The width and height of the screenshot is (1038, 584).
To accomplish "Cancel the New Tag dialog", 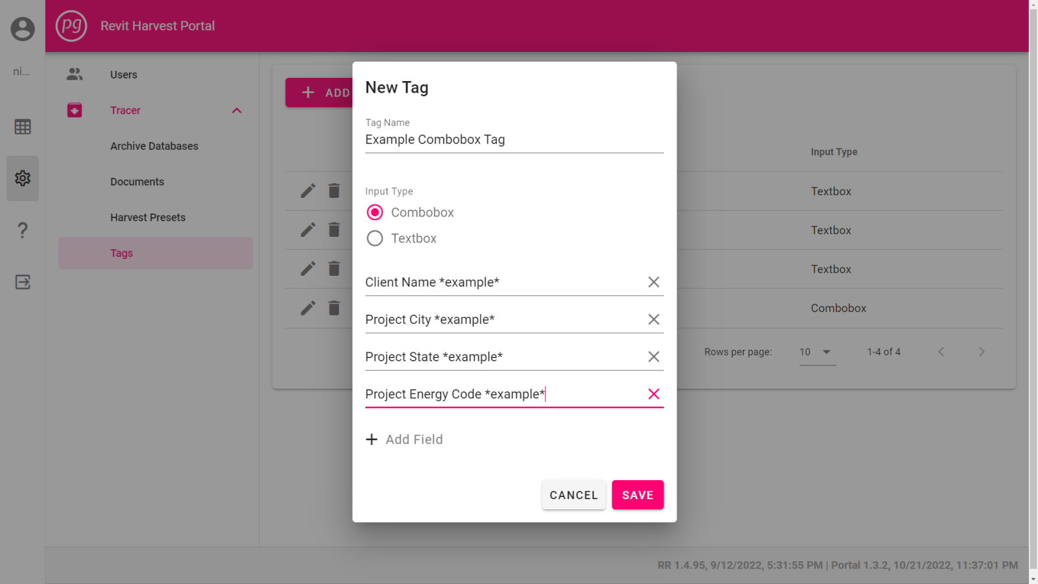I will [x=573, y=494].
